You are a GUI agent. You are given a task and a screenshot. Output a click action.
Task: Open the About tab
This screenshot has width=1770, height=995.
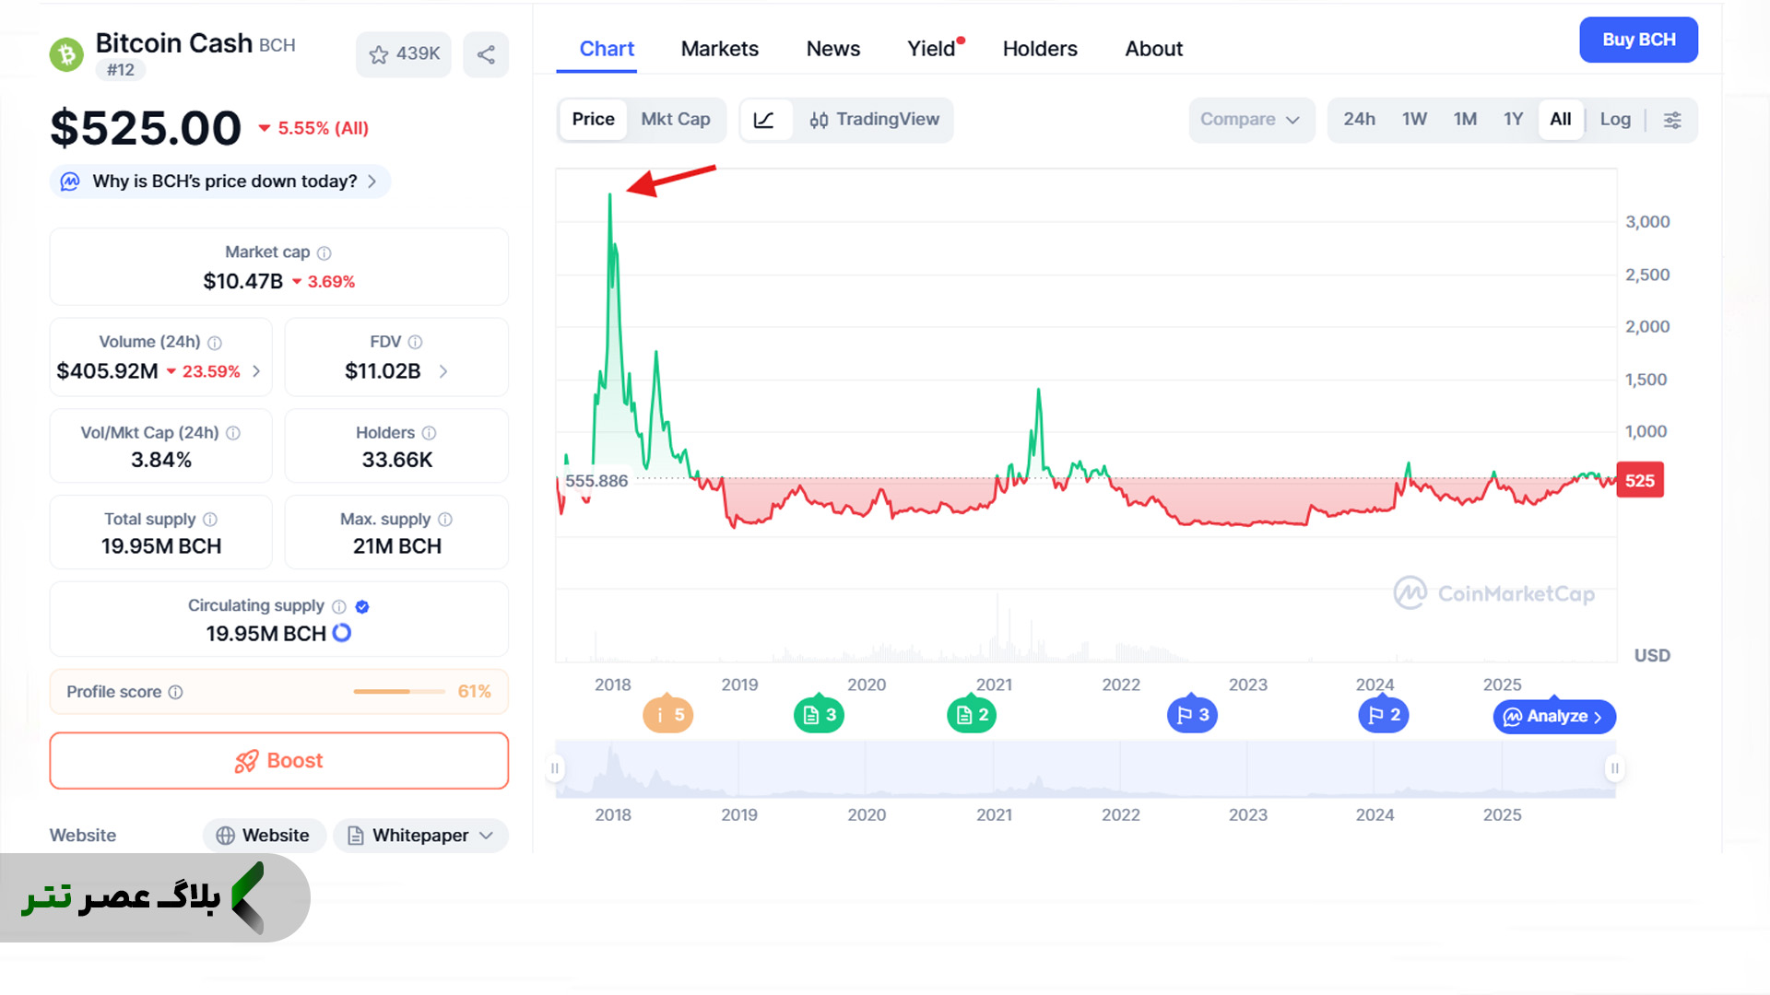point(1153,49)
